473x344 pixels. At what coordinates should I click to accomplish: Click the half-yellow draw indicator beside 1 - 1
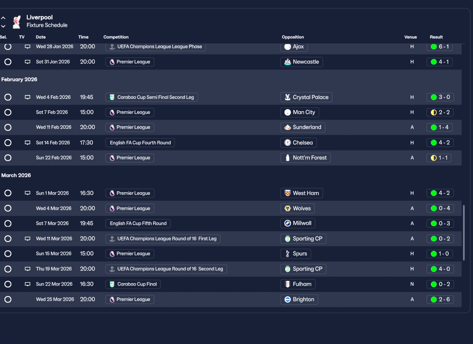(434, 158)
